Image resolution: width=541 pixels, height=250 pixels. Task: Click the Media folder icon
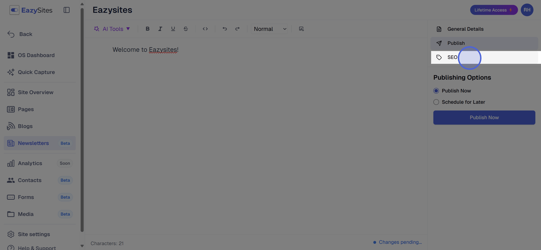(11, 214)
